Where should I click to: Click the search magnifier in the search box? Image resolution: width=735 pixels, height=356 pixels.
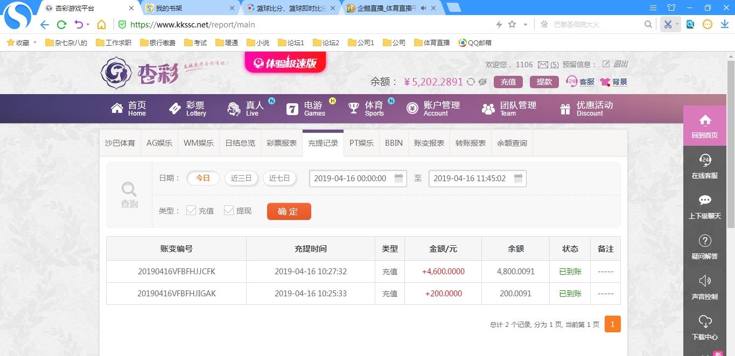point(648,24)
